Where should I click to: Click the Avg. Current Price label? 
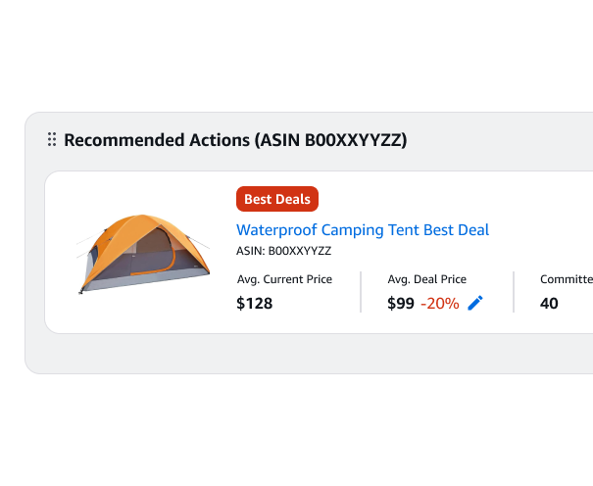pos(284,279)
